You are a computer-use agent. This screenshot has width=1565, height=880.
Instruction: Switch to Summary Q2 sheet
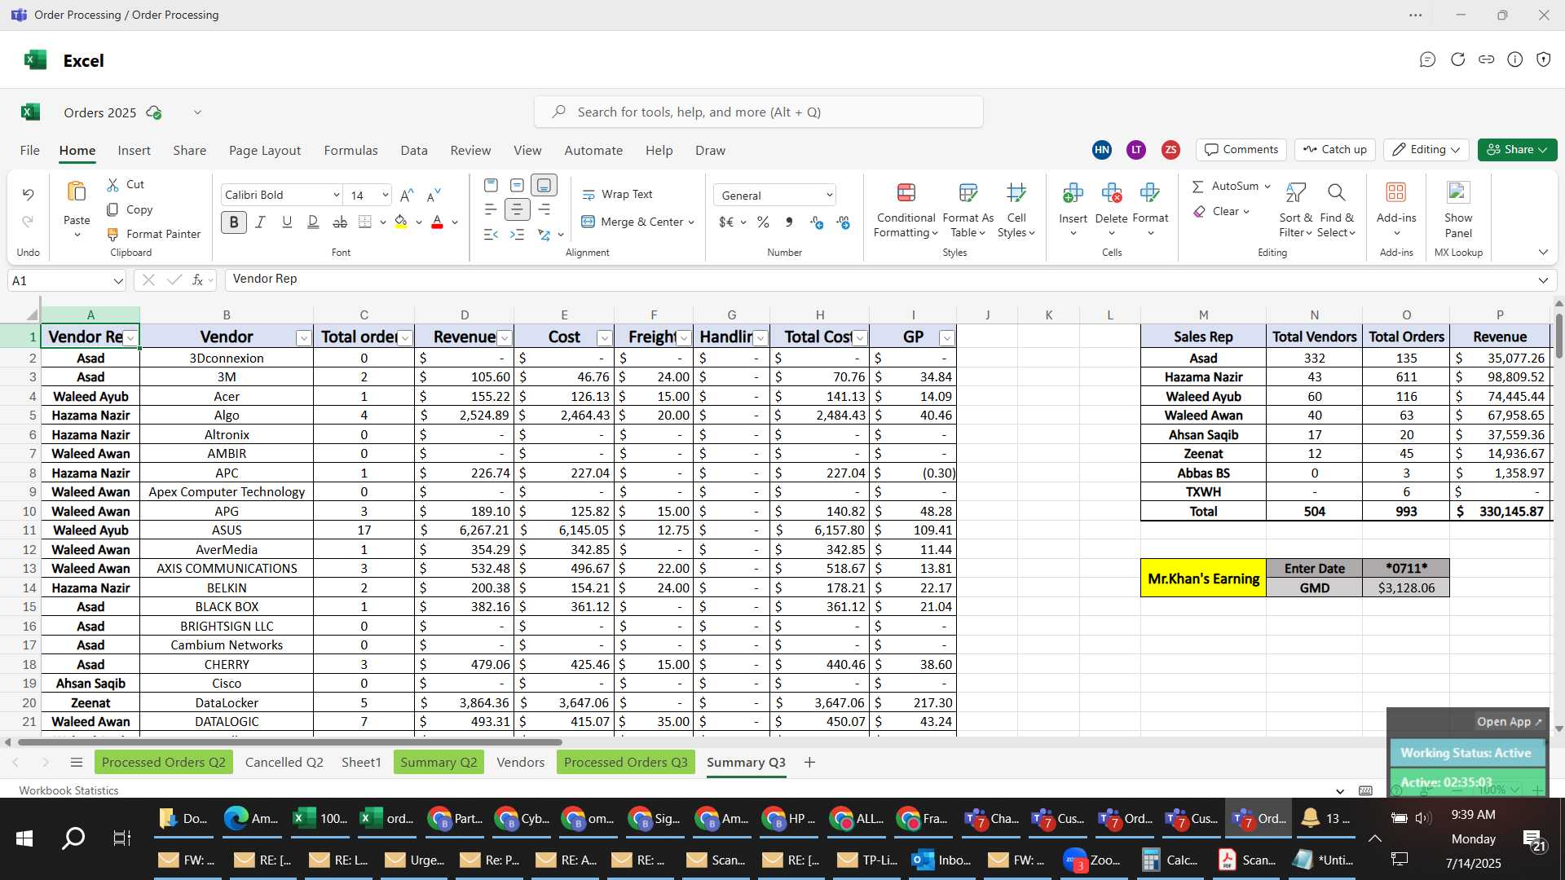pos(439,763)
